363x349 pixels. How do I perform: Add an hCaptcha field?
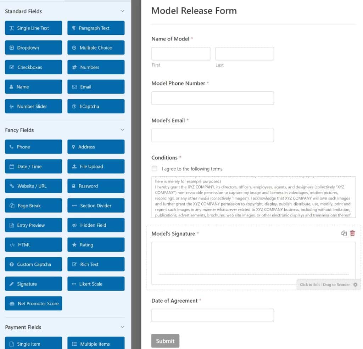96,106
